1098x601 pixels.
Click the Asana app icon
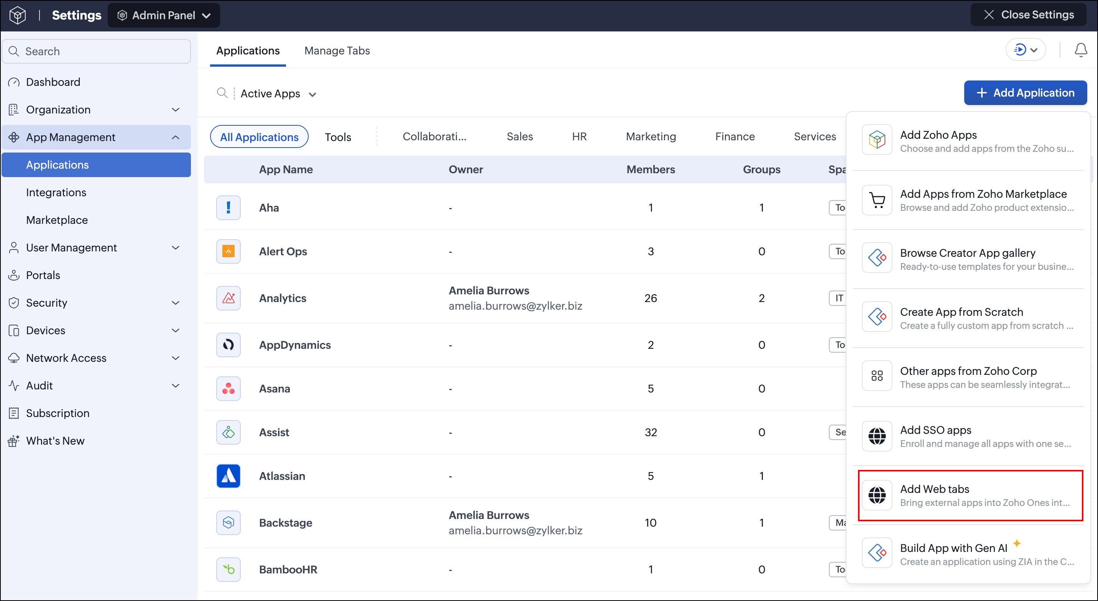(x=228, y=388)
